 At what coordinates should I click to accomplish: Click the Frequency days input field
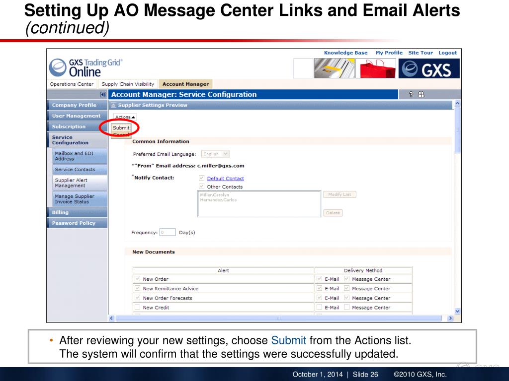[x=168, y=232]
